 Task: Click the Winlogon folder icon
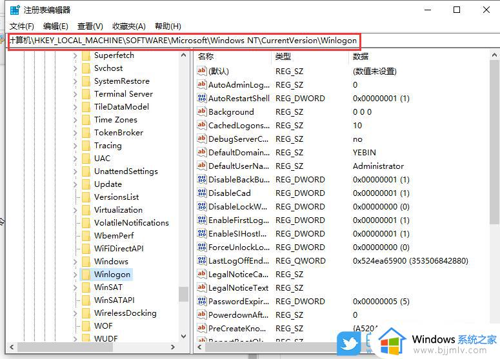coord(86,275)
